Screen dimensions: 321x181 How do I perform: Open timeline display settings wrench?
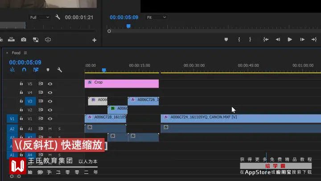point(60,70)
